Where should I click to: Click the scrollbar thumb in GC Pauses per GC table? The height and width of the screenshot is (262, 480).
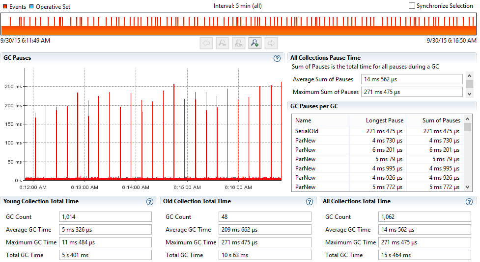[467, 127]
